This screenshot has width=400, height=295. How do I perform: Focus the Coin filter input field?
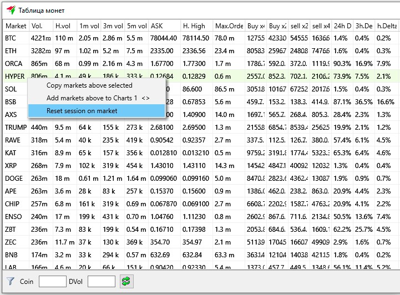52,282
